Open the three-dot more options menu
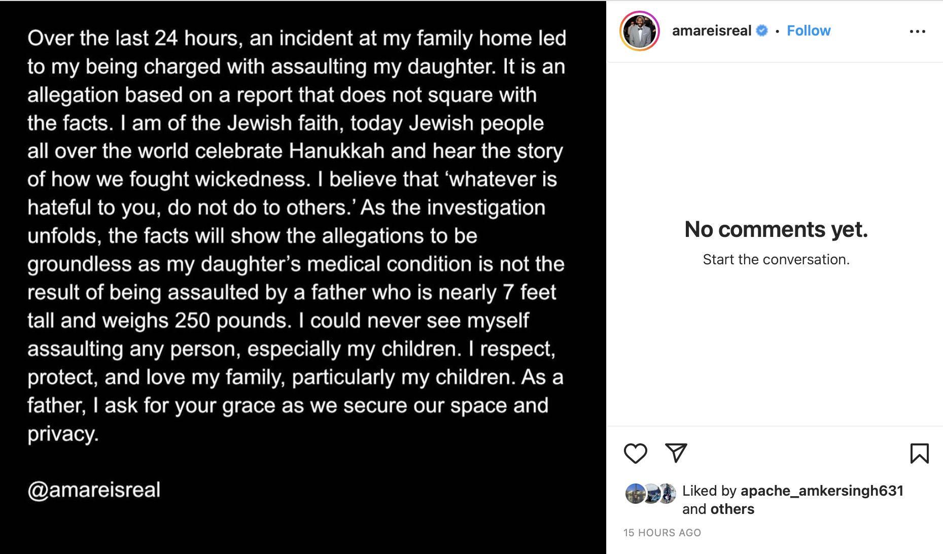Viewport: 943px width, 554px height. pos(917,31)
